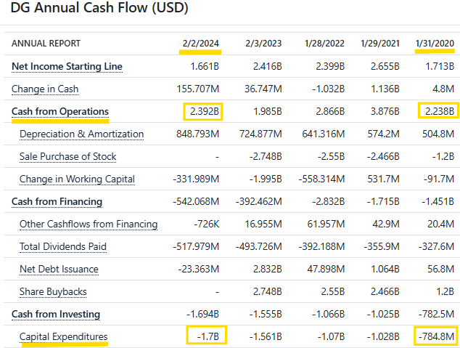Select the 1/29/2021 column header

point(380,44)
